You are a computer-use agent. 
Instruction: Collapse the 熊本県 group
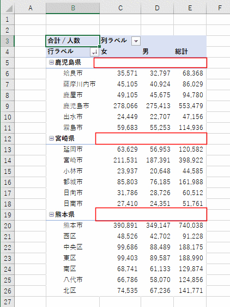pos(51,215)
